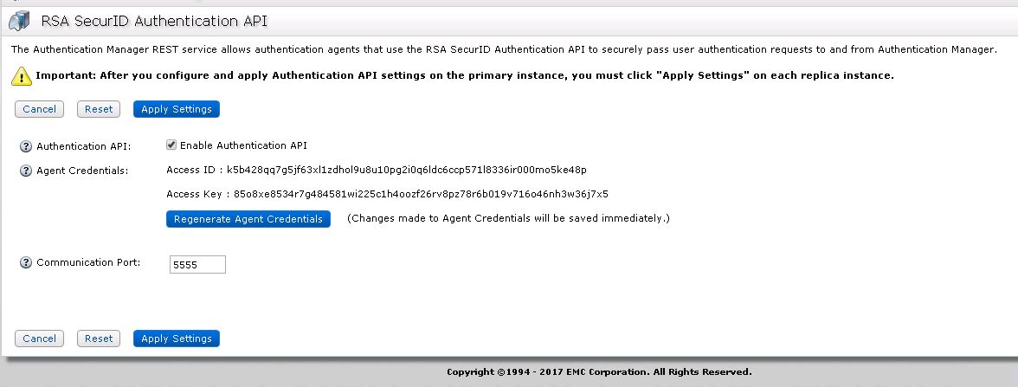The height and width of the screenshot is (387, 1018).
Task: Click the yellow warning triangle icon
Action: click(22, 76)
